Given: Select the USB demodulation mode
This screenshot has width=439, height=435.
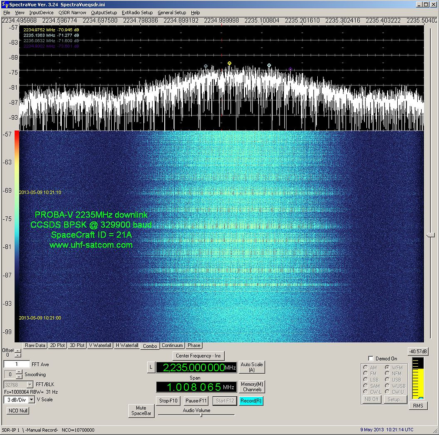Looking at the screenshot, I should click(387, 379).
